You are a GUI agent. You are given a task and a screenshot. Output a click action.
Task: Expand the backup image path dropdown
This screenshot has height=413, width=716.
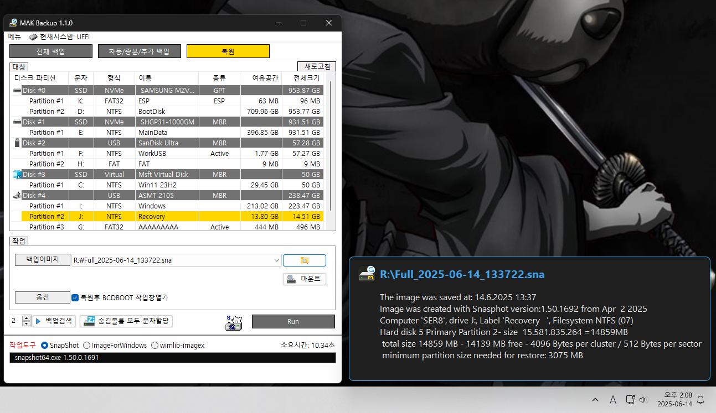pyautogui.click(x=277, y=260)
